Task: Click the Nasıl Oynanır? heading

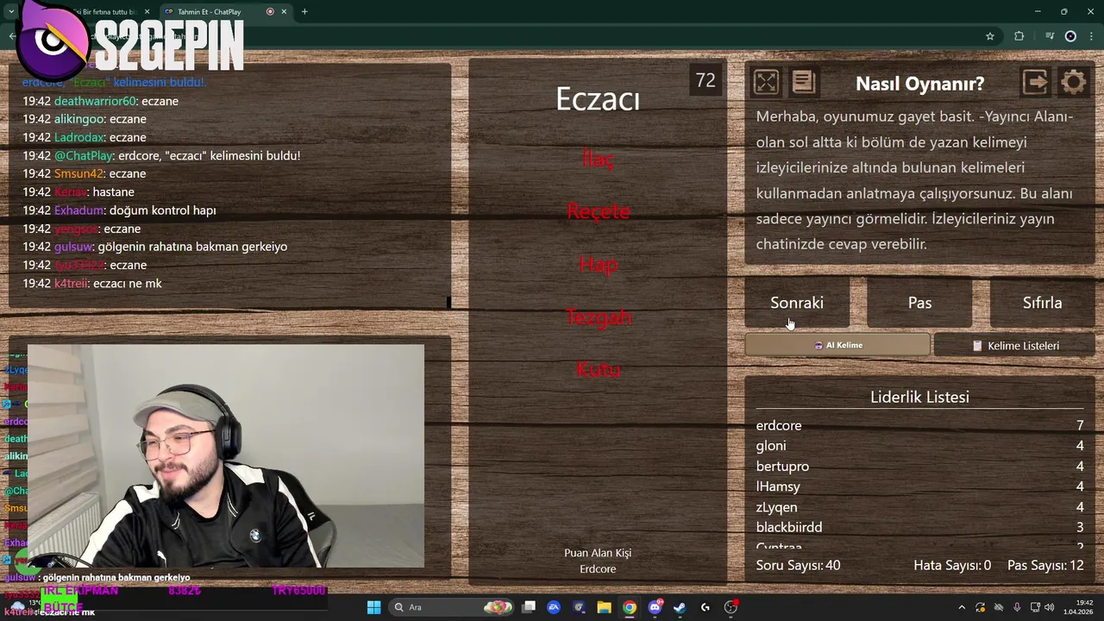Action: coord(919,84)
